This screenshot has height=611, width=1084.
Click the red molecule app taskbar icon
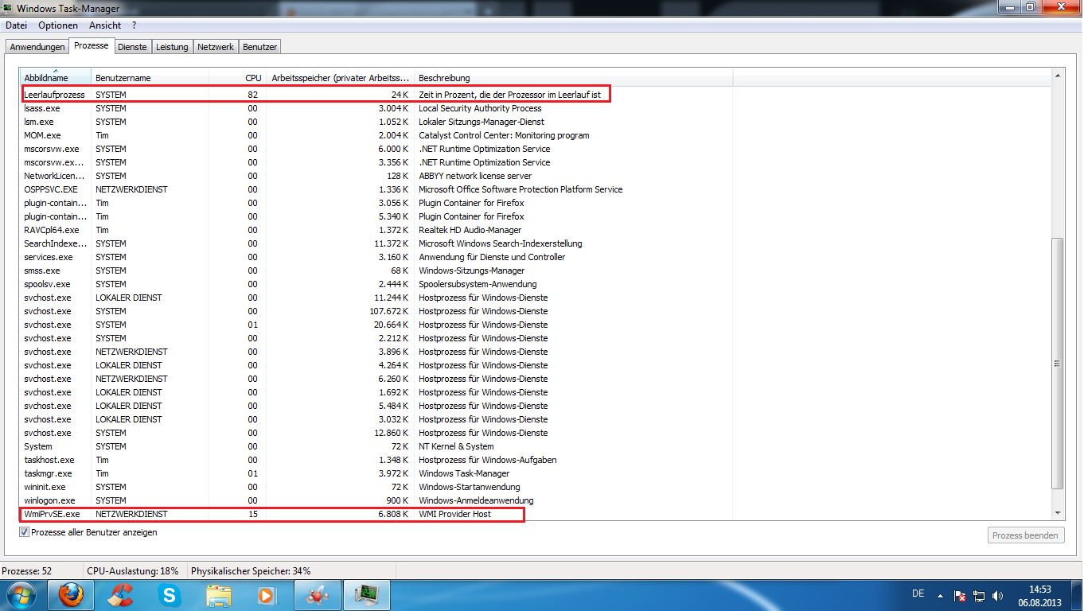pos(318,595)
